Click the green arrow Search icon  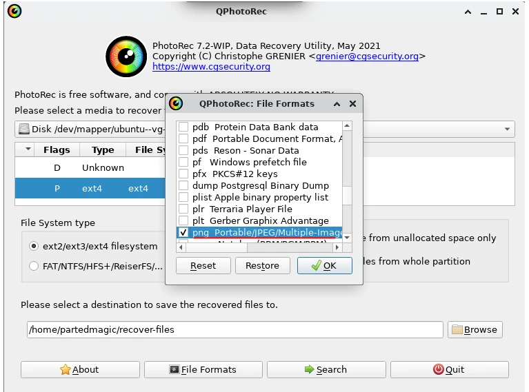click(x=310, y=369)
